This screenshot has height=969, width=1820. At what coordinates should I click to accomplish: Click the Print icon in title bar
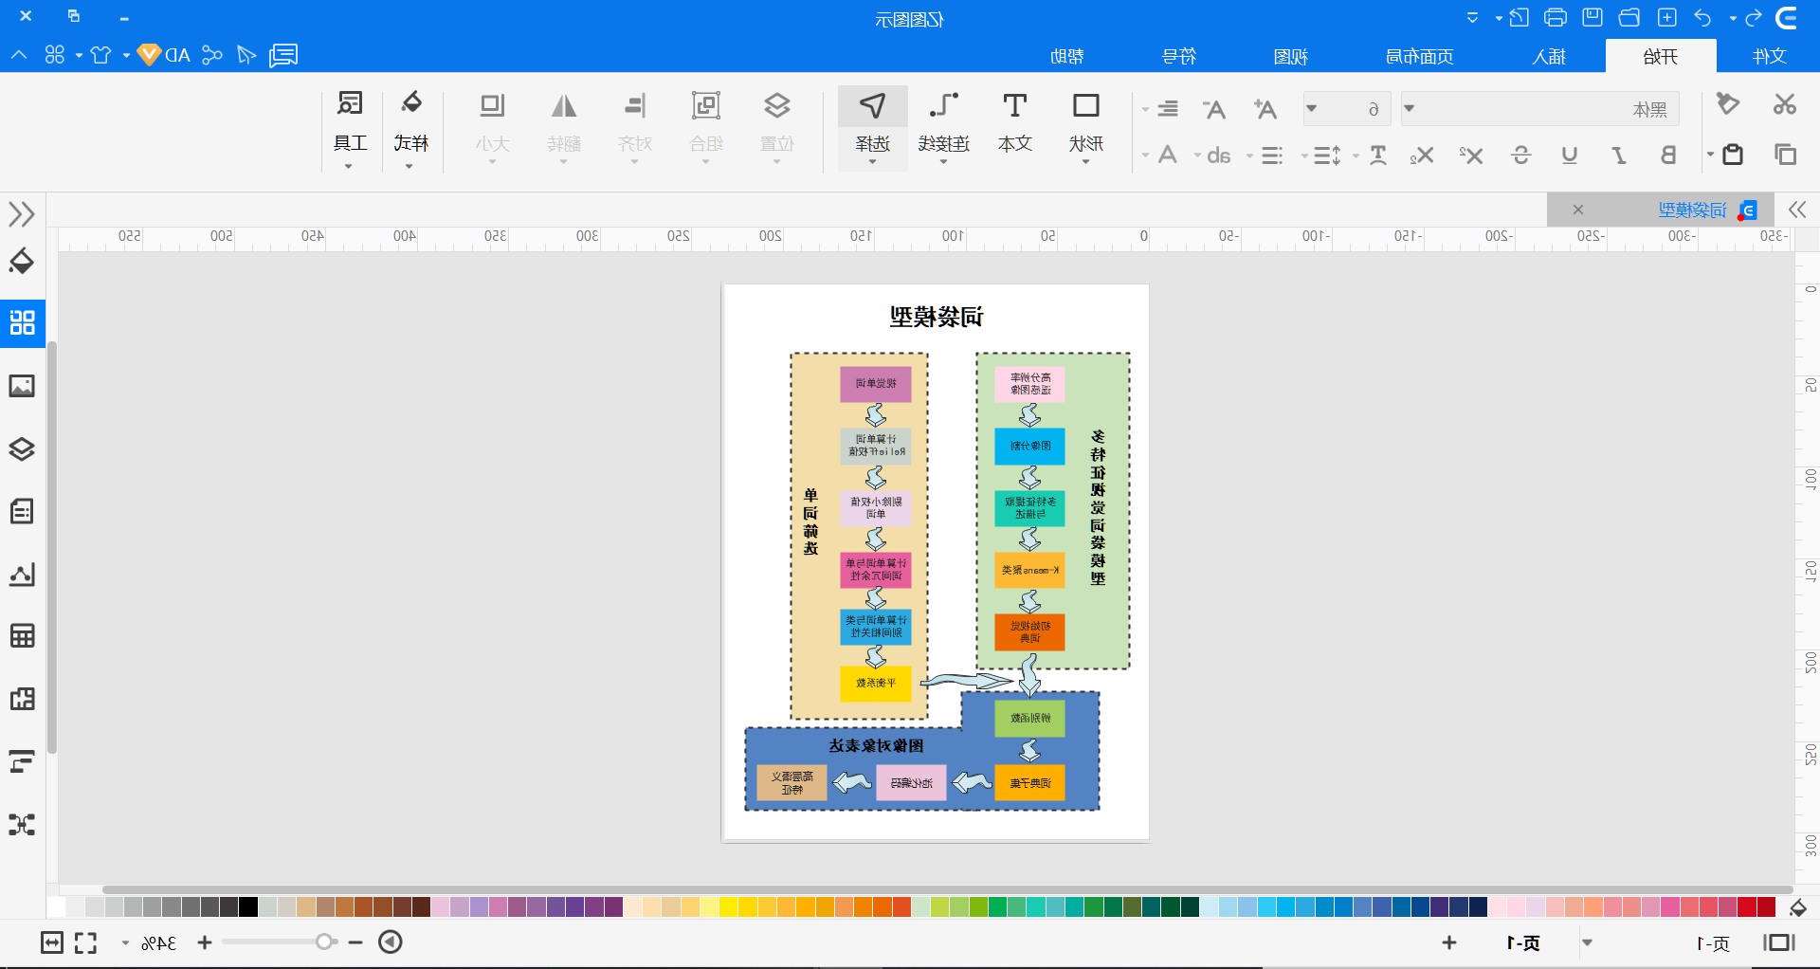(1556, 18)
